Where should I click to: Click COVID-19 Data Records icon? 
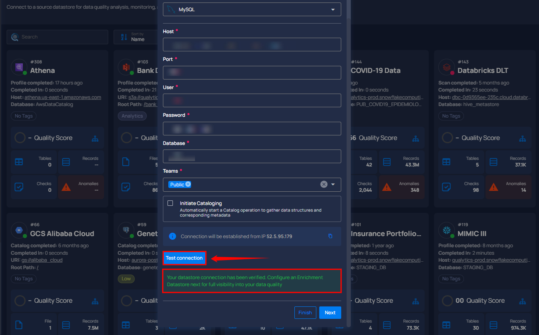click(387, 162)
